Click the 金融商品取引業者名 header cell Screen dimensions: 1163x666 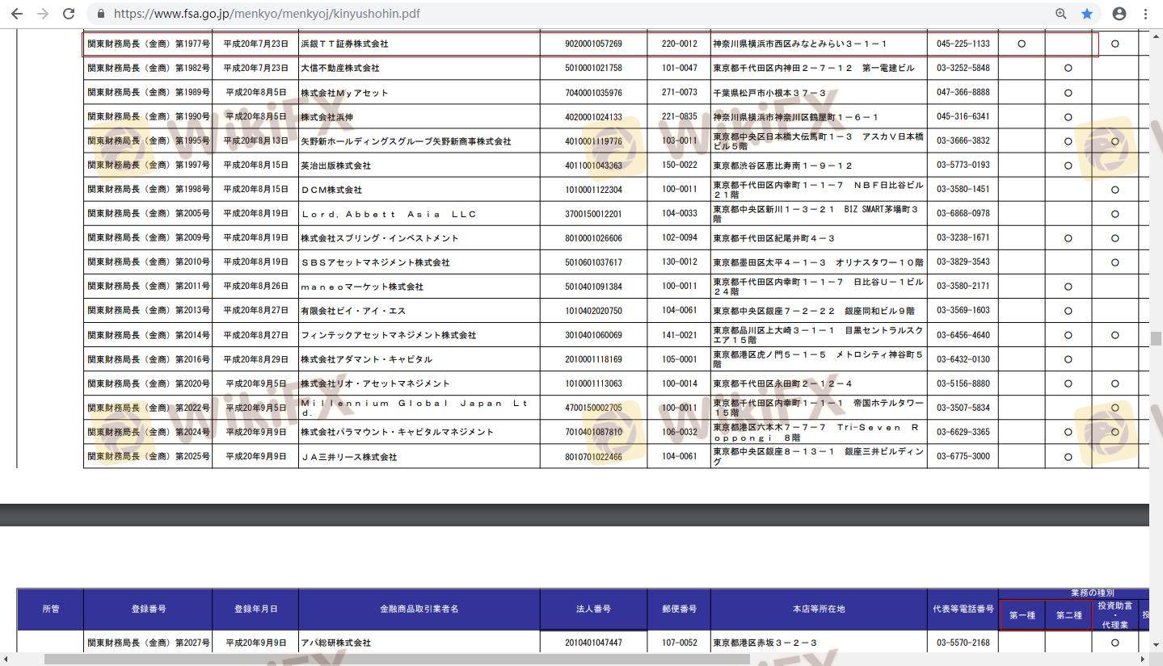pos(419,609)
